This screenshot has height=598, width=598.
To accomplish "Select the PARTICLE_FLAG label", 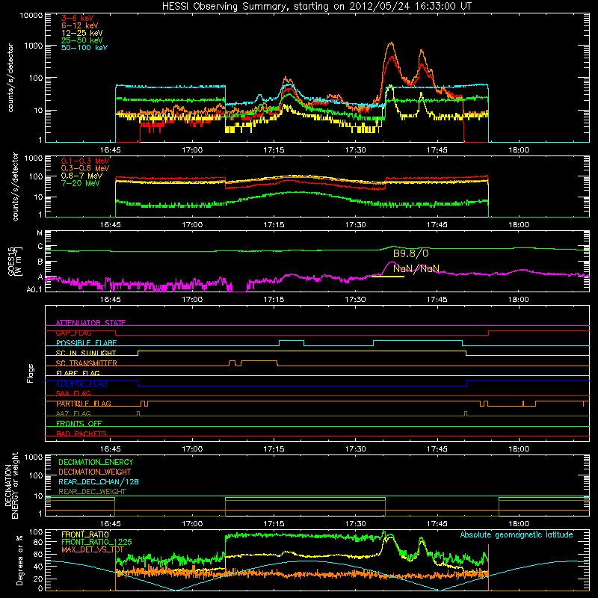I will pos(84,404).
